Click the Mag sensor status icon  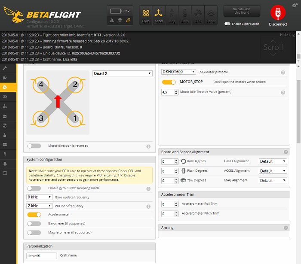click(x=172, y=15)
